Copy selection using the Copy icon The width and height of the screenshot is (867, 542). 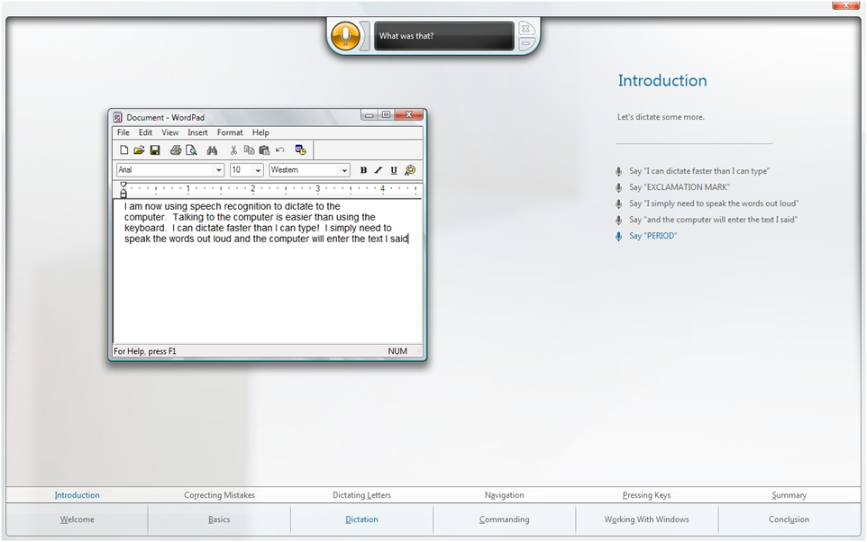pos(249,150)
